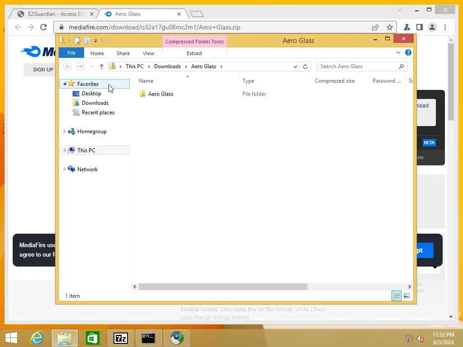463x347 pixels.
Task: Select the Aero Glass folder item
Action: click(161, 94)
